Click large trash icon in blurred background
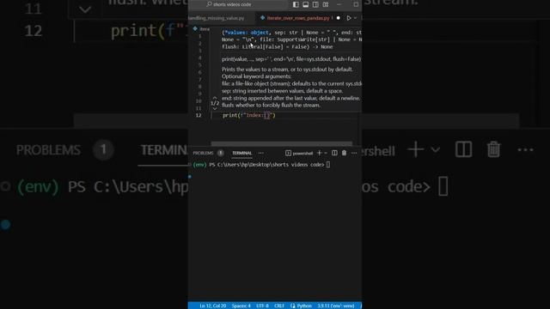The image size is (550, 309). pos(493,149)
